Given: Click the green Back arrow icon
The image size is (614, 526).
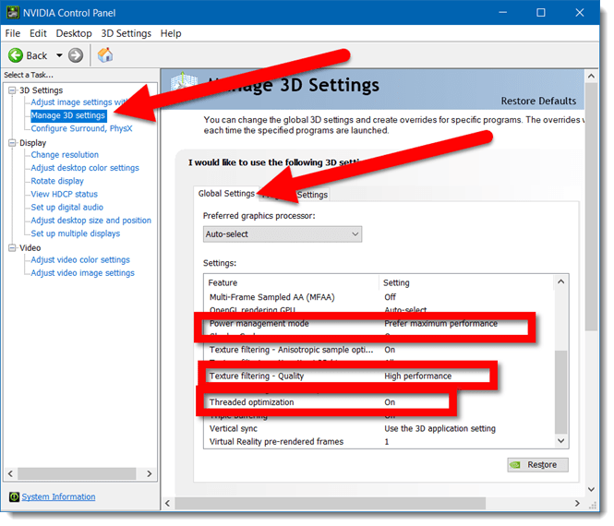Looking at the screenshot, I should tap(16, 55).
